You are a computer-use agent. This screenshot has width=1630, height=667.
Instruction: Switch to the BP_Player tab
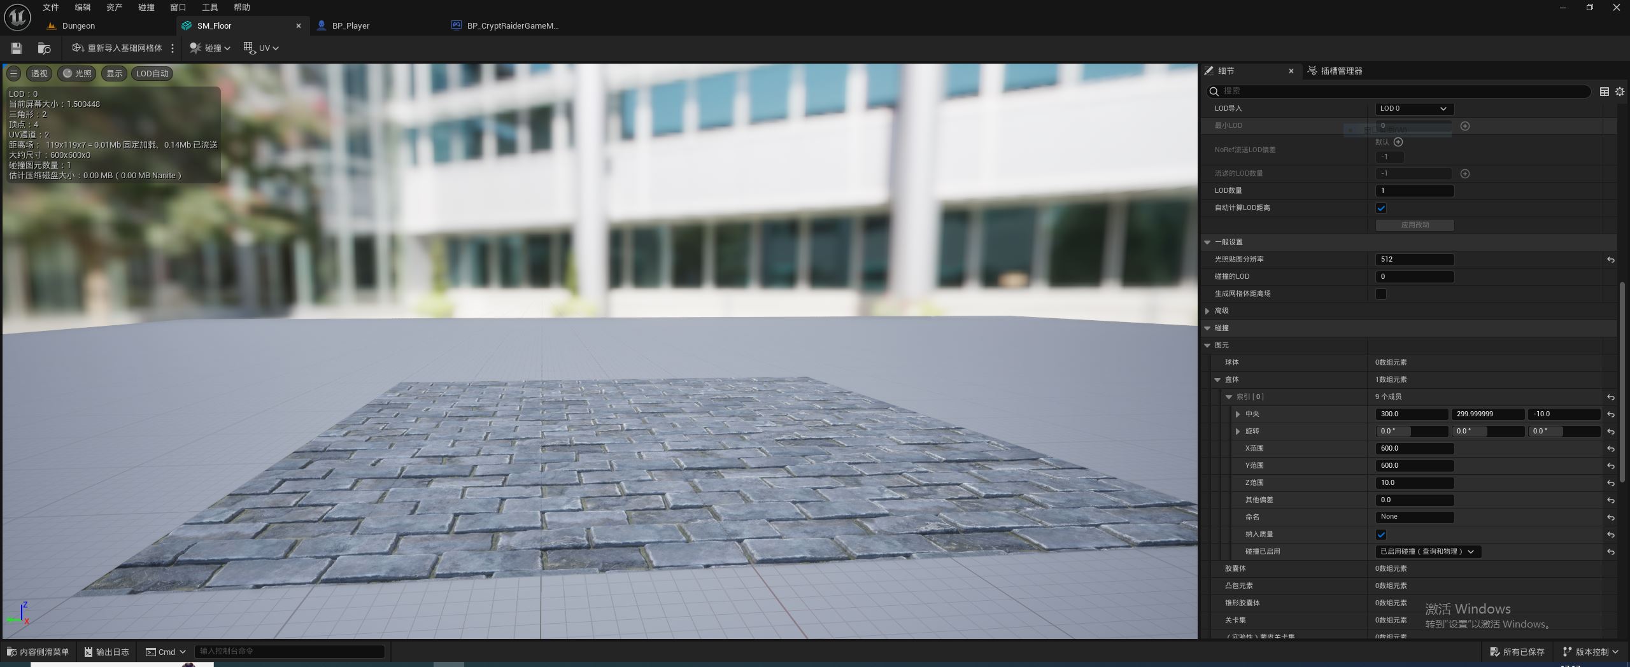350,25
